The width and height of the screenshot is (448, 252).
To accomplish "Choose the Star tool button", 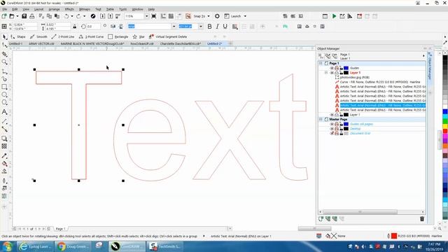I will [x=139, y=36].
